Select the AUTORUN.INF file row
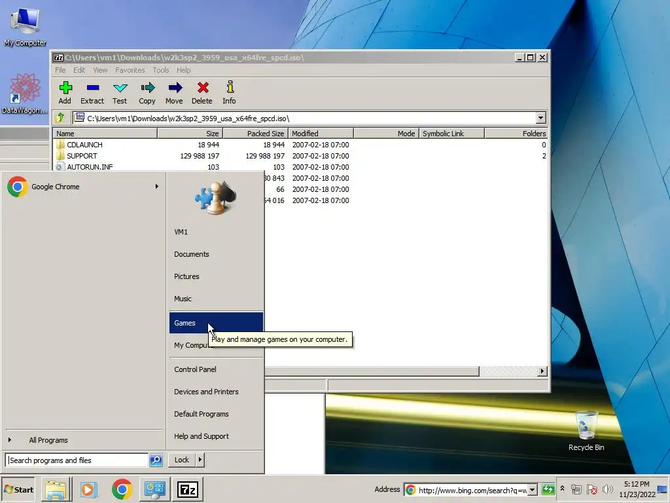This screenshot has width=670, height=503. [x=300, y=167]
